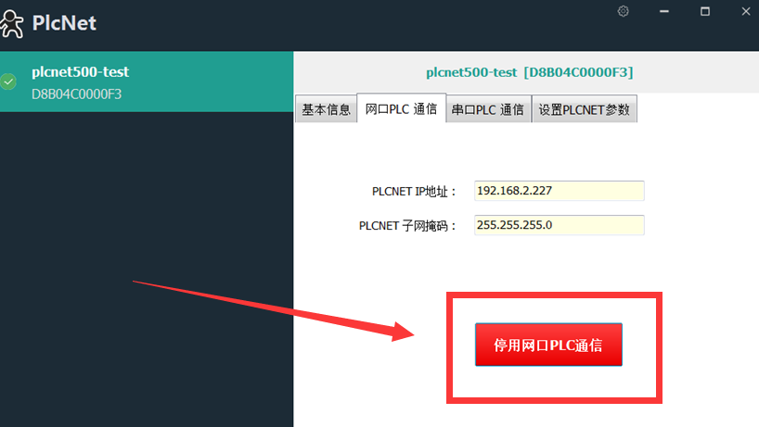Image resolution: width=759 pixels, height=427 pixels.
Task: Close the PlcNet window
Action: click(x=745, y=11)
